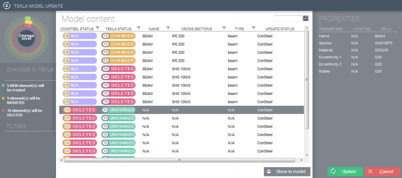Open the Cross Sections column filter
The image size is (402, 178).
[x=224, y=28]
